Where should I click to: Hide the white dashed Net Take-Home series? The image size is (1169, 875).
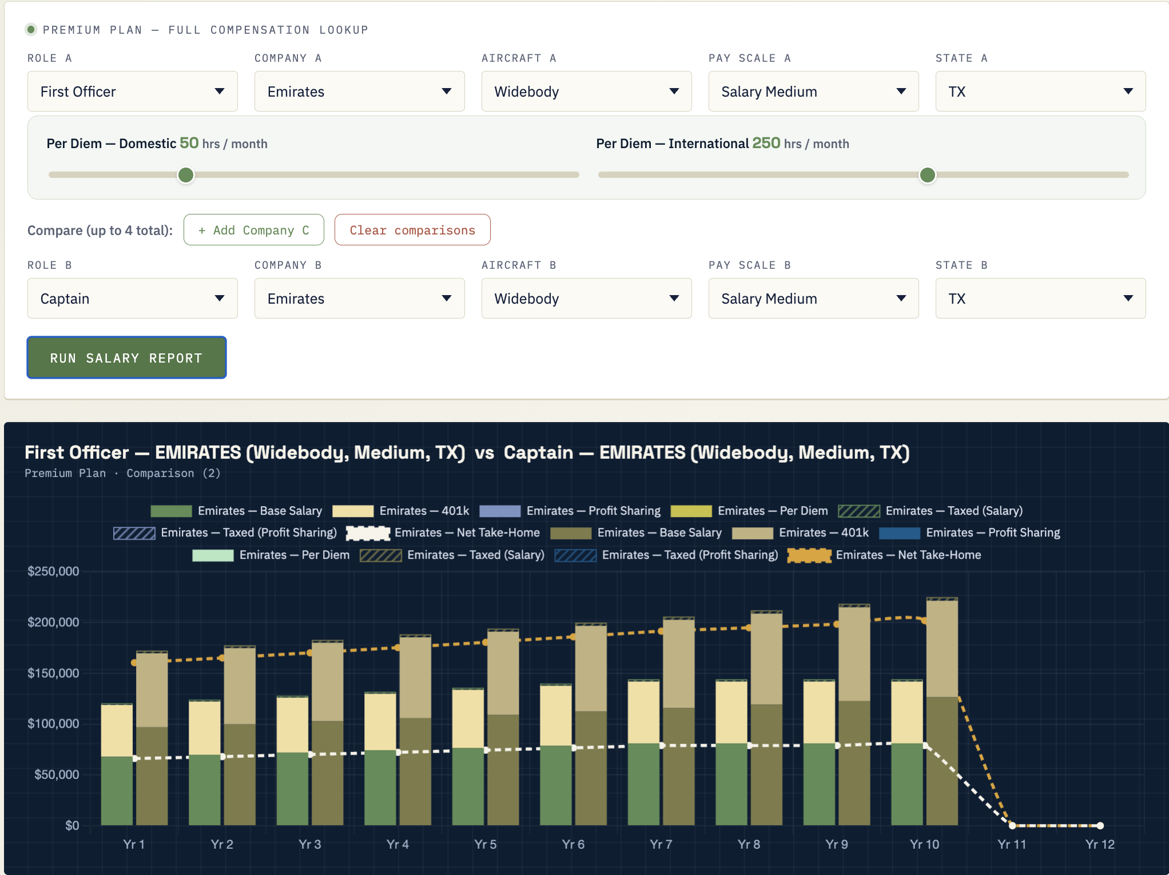tap(443, 533)
